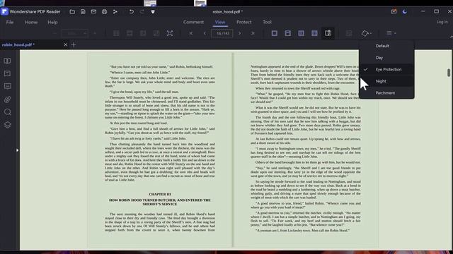
Task: Enable two page scrolling layout
Action: (314, 33)
